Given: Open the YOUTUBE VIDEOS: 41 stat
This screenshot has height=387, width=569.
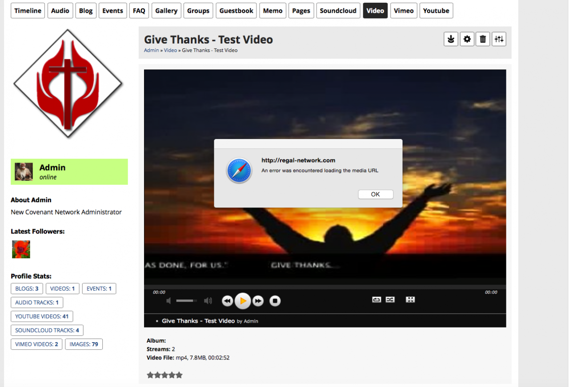Looking at the screenshot, I should click(x=42, y=316).
